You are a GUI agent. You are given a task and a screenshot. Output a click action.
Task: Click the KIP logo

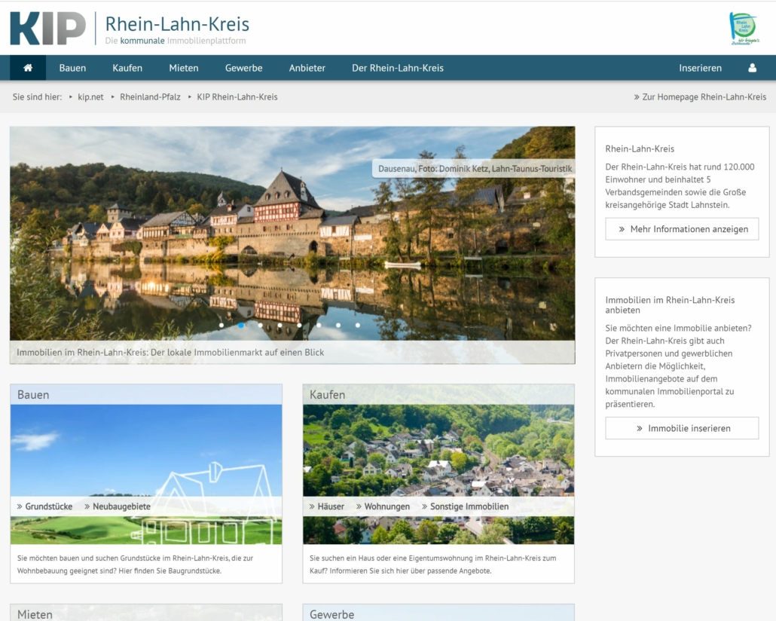click(x=48, y=28)
